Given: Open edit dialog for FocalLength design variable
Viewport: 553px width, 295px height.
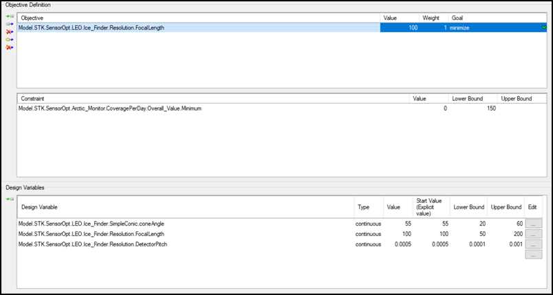Looking at the screenshot, I should coord(534,234).
